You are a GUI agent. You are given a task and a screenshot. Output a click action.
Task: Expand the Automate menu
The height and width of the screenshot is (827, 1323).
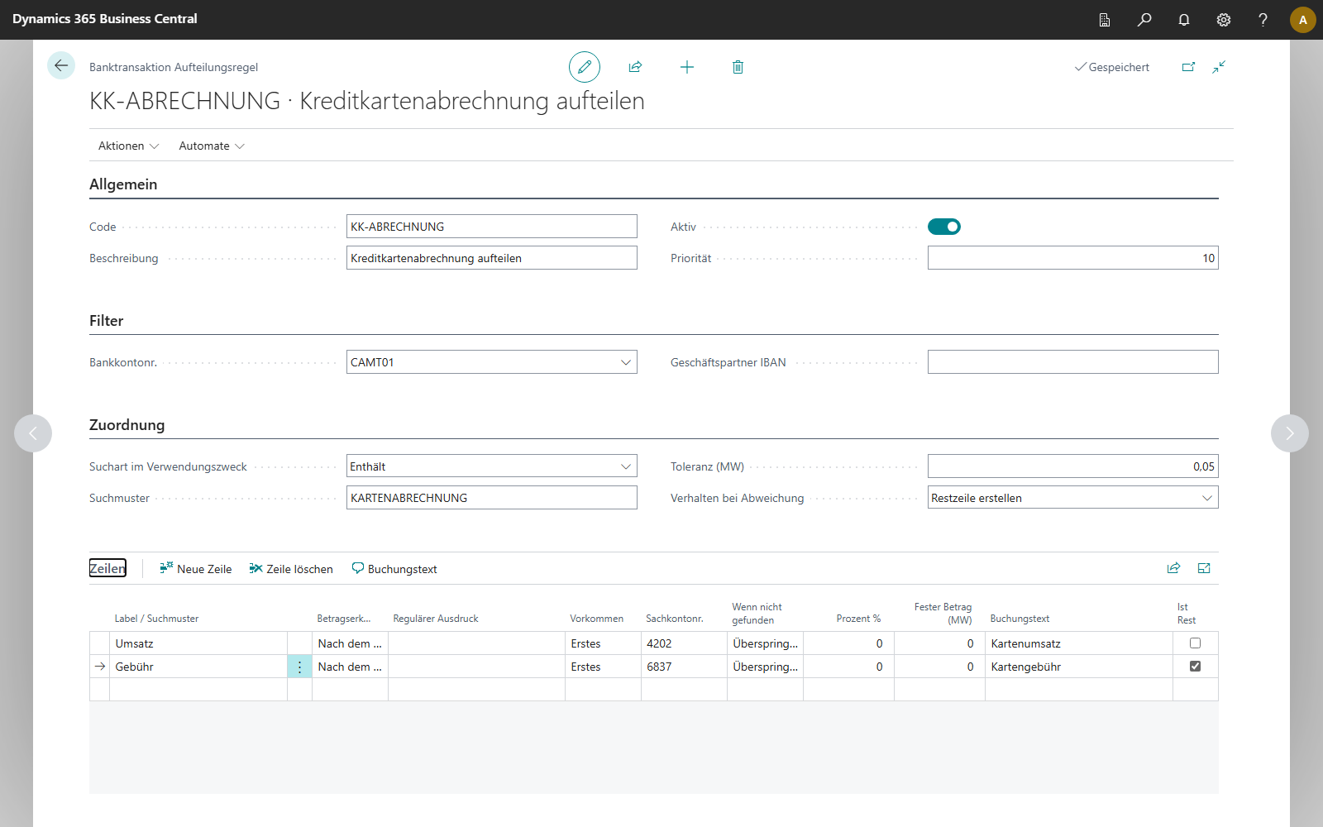point(212,146)
